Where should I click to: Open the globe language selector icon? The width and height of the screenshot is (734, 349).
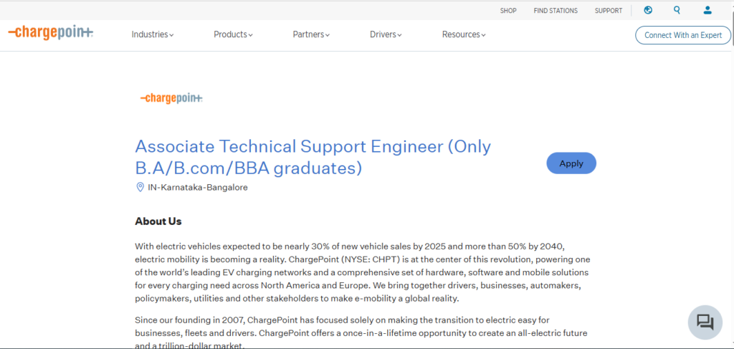[x=648, y=10]
